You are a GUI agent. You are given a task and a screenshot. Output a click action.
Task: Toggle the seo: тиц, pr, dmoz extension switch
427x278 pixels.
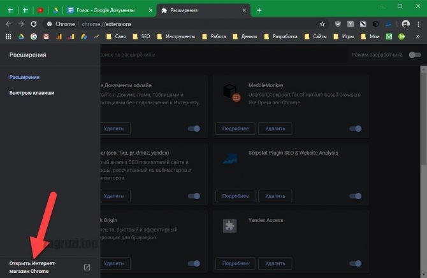pos(194,196)
